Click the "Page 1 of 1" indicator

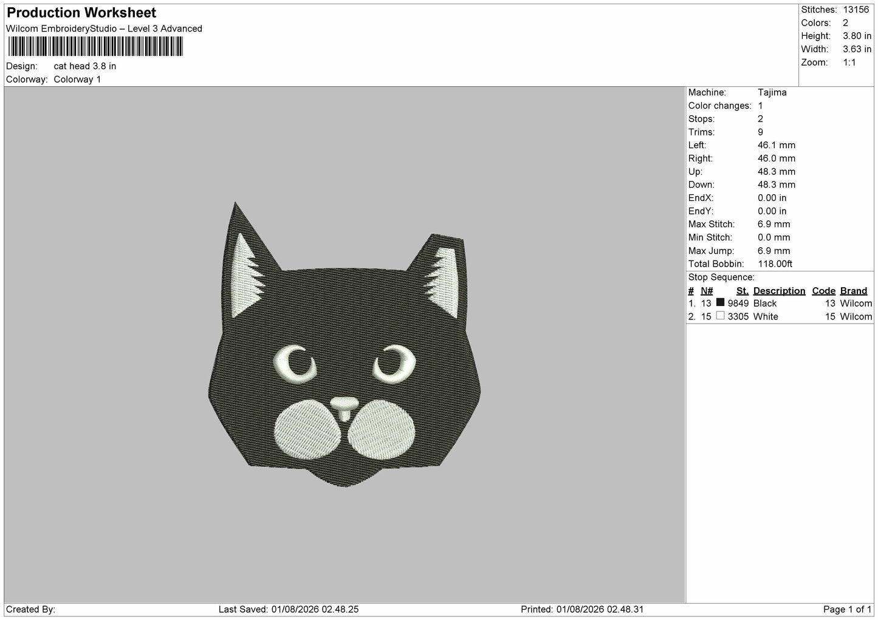click(x=848, y=610)
